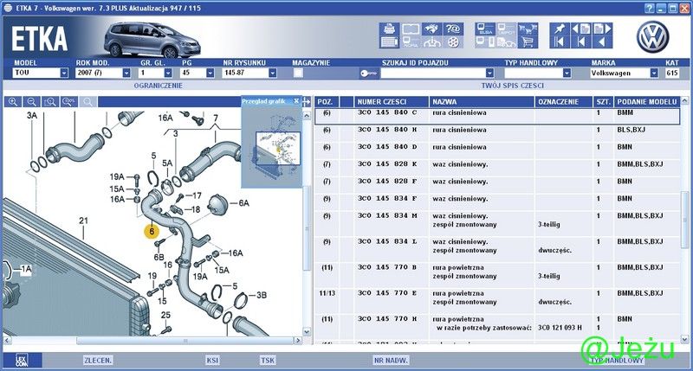The image size is (693, 371).
Task: Click the diagram vertical scrollbar thumb
Action: pos(307,228)
